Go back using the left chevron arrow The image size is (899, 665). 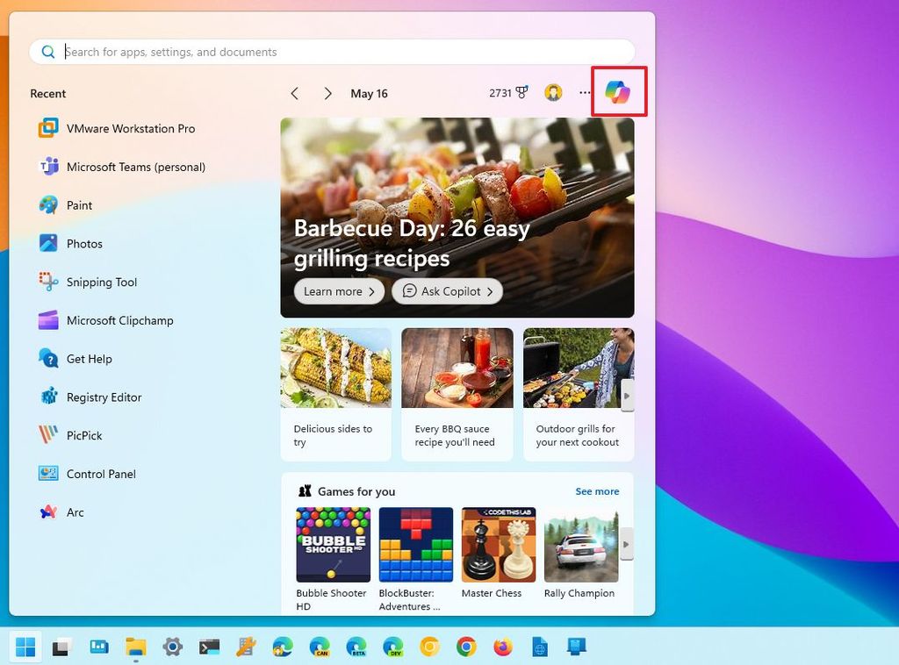coord(294,93)
